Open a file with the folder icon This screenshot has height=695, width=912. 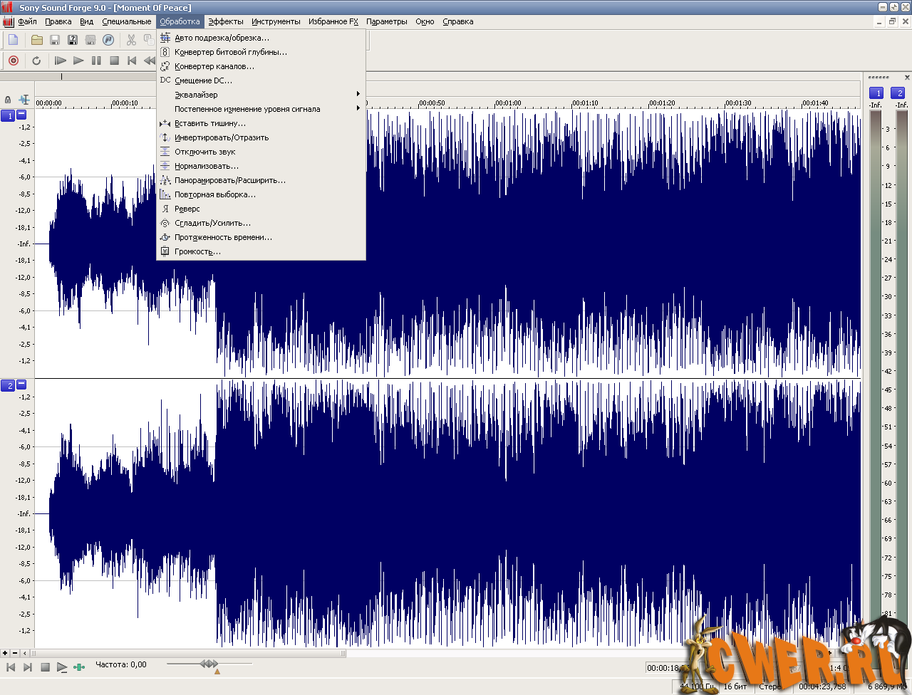coord(37,40)
